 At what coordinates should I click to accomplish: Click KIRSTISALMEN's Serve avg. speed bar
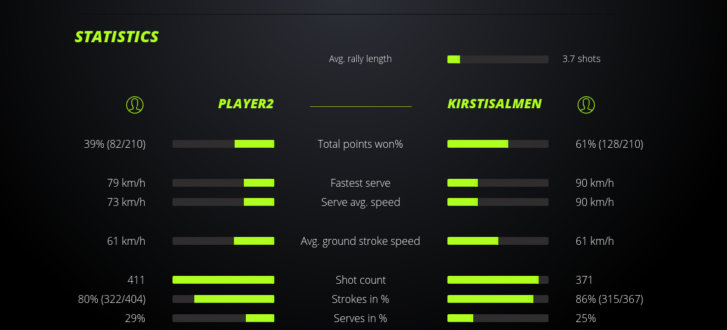click(498, 202)
